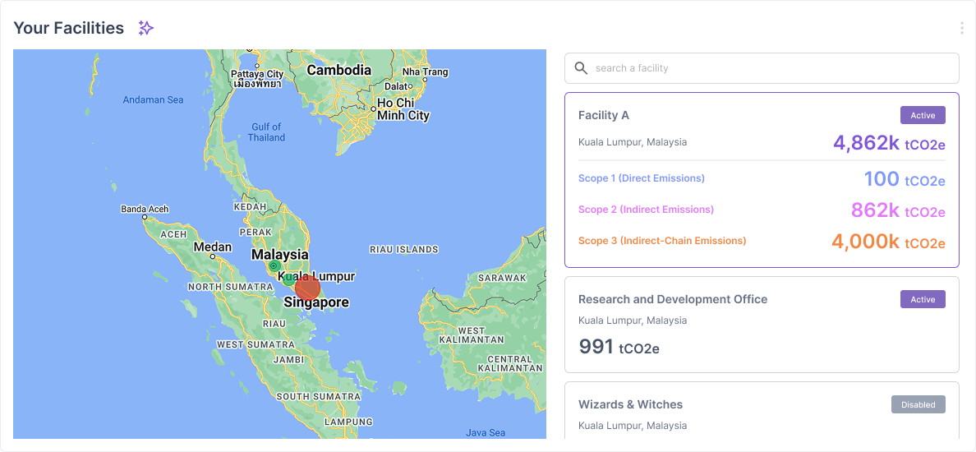Expand the Research and Development Office card
The width and height of the screenshot is (976, 452).
click(672, 299)
